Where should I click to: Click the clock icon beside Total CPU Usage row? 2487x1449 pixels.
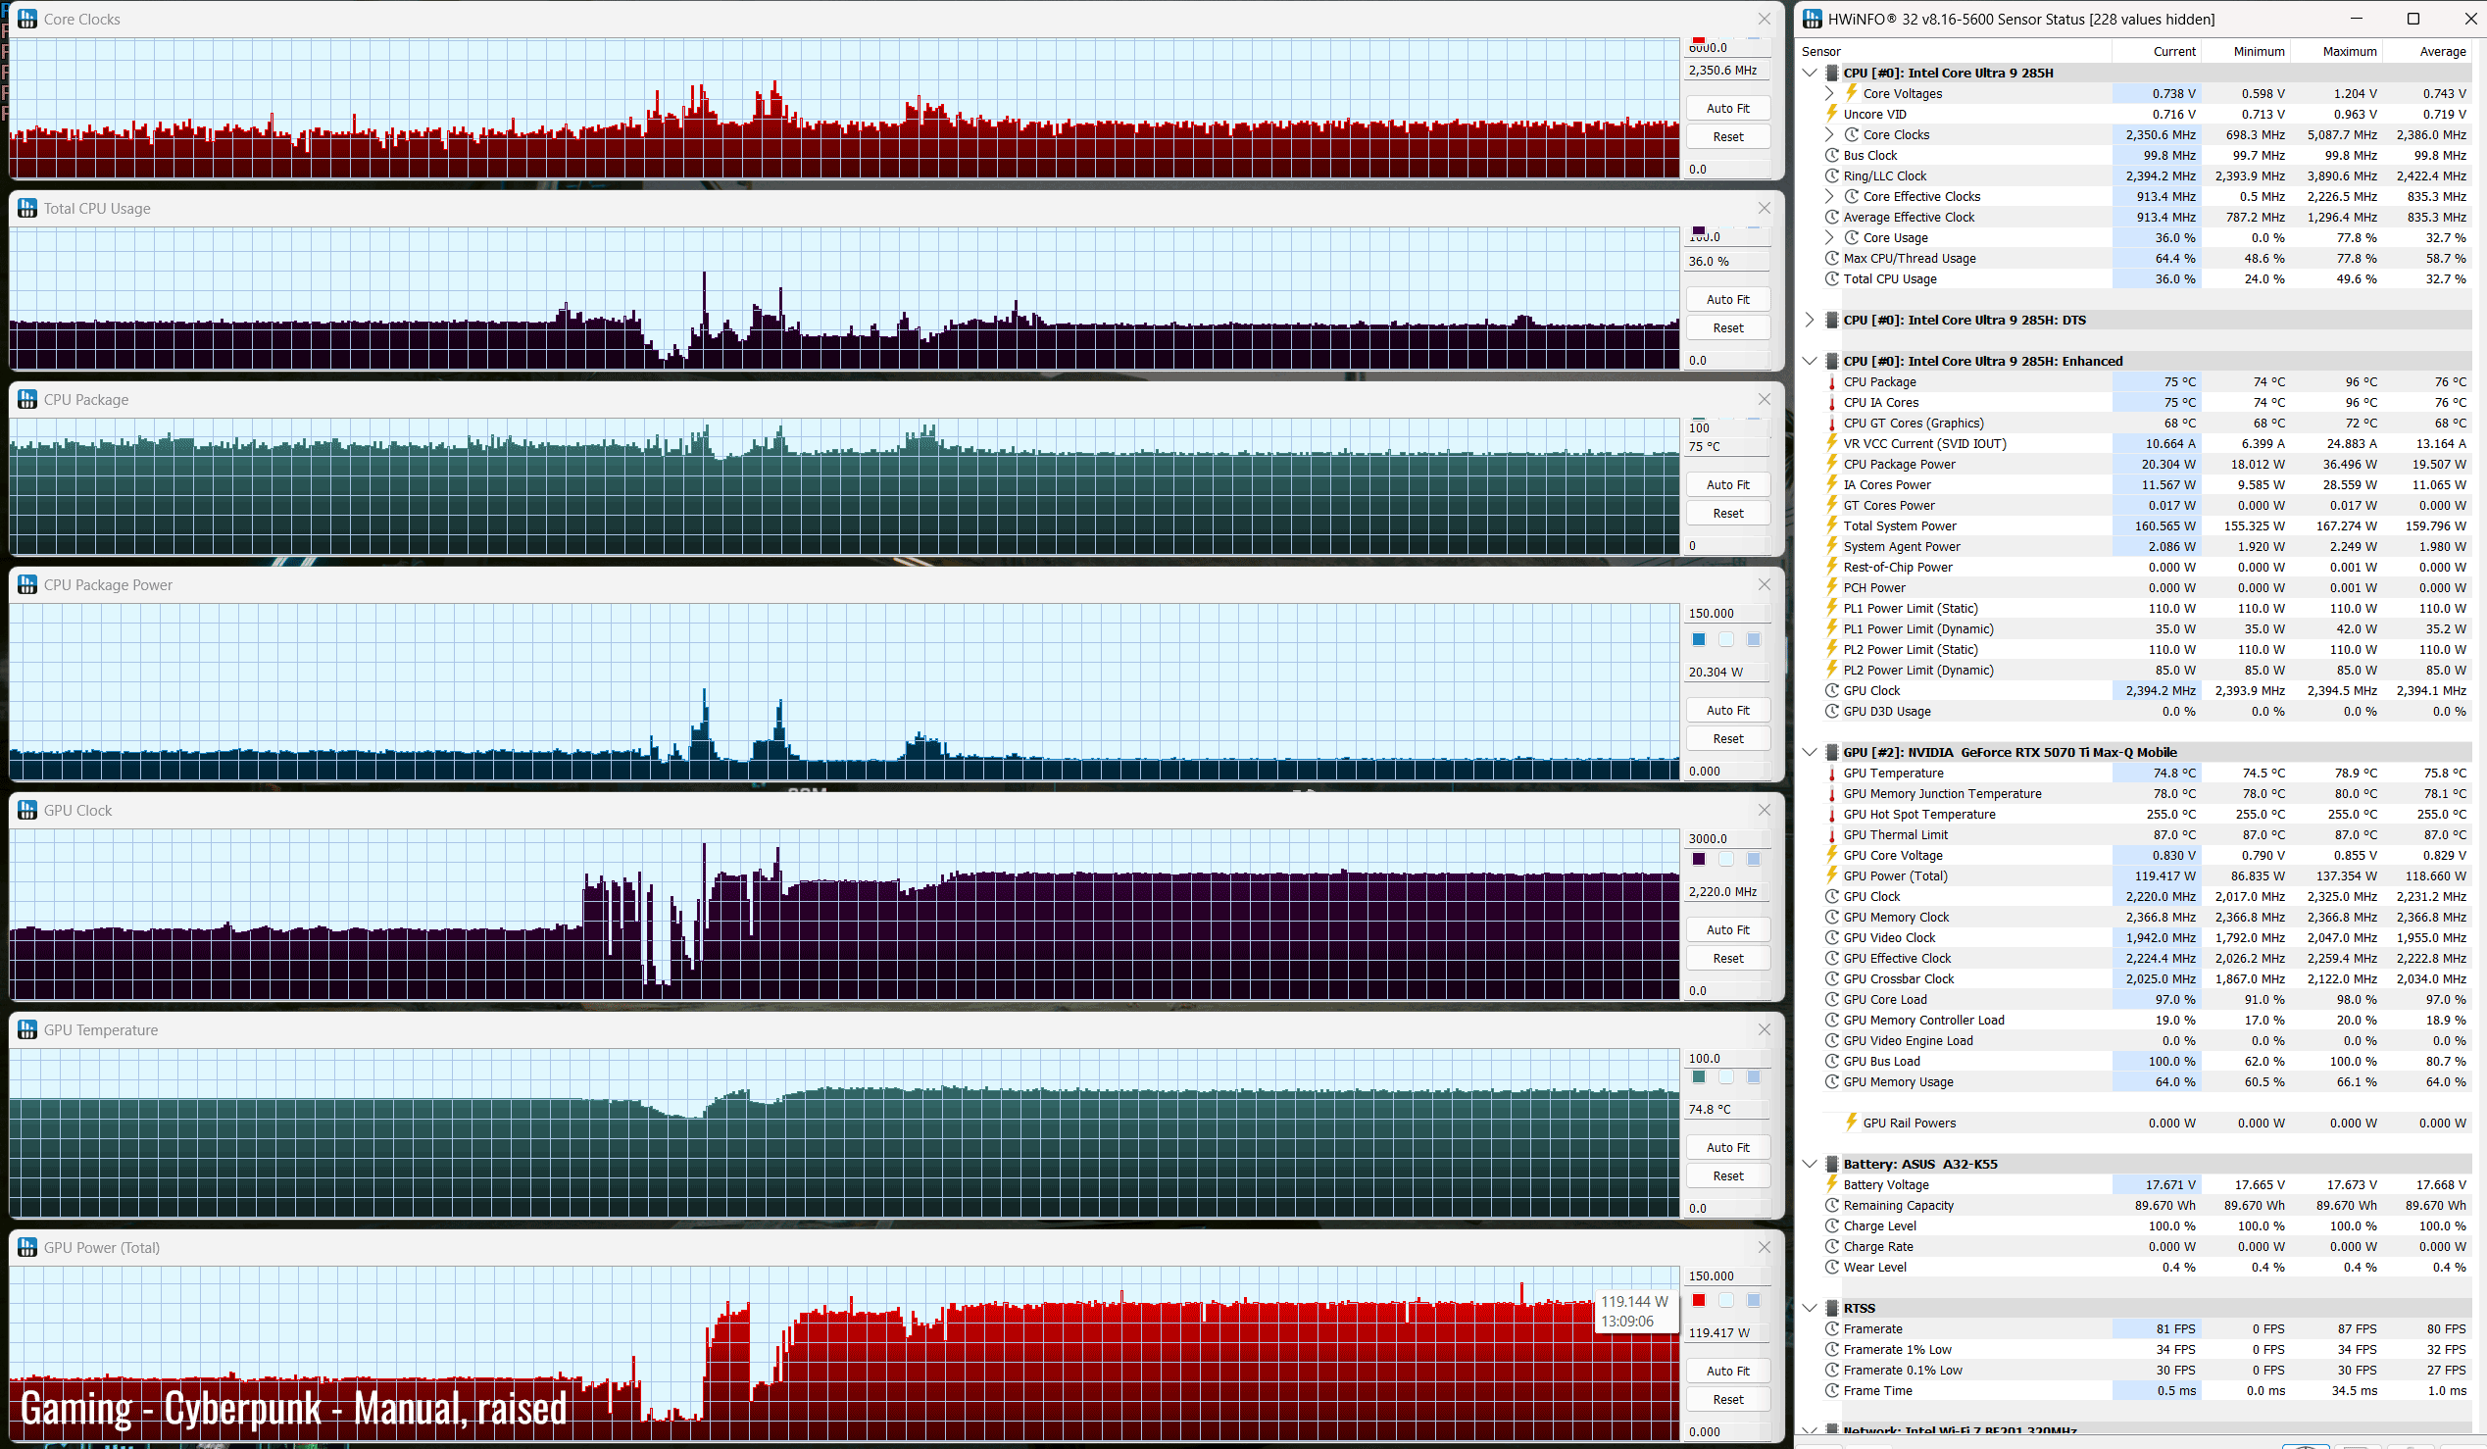click(1832, 278)
